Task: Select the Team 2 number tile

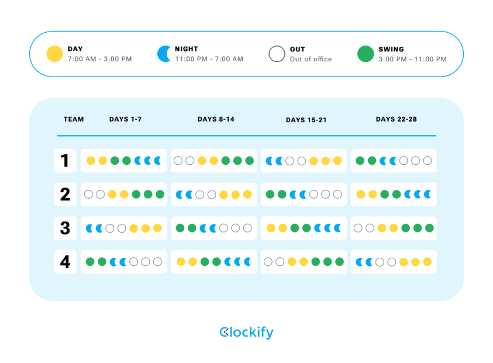Action: pos(65,195)
